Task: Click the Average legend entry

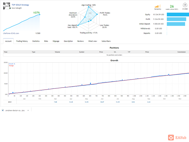Action: pyautogui.click(x=11, y=66)
